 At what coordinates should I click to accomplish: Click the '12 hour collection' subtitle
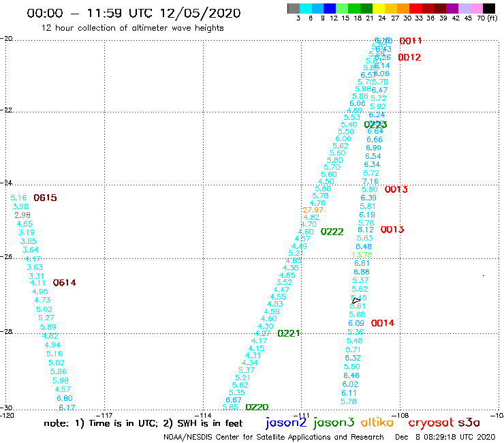coord(132,28)
